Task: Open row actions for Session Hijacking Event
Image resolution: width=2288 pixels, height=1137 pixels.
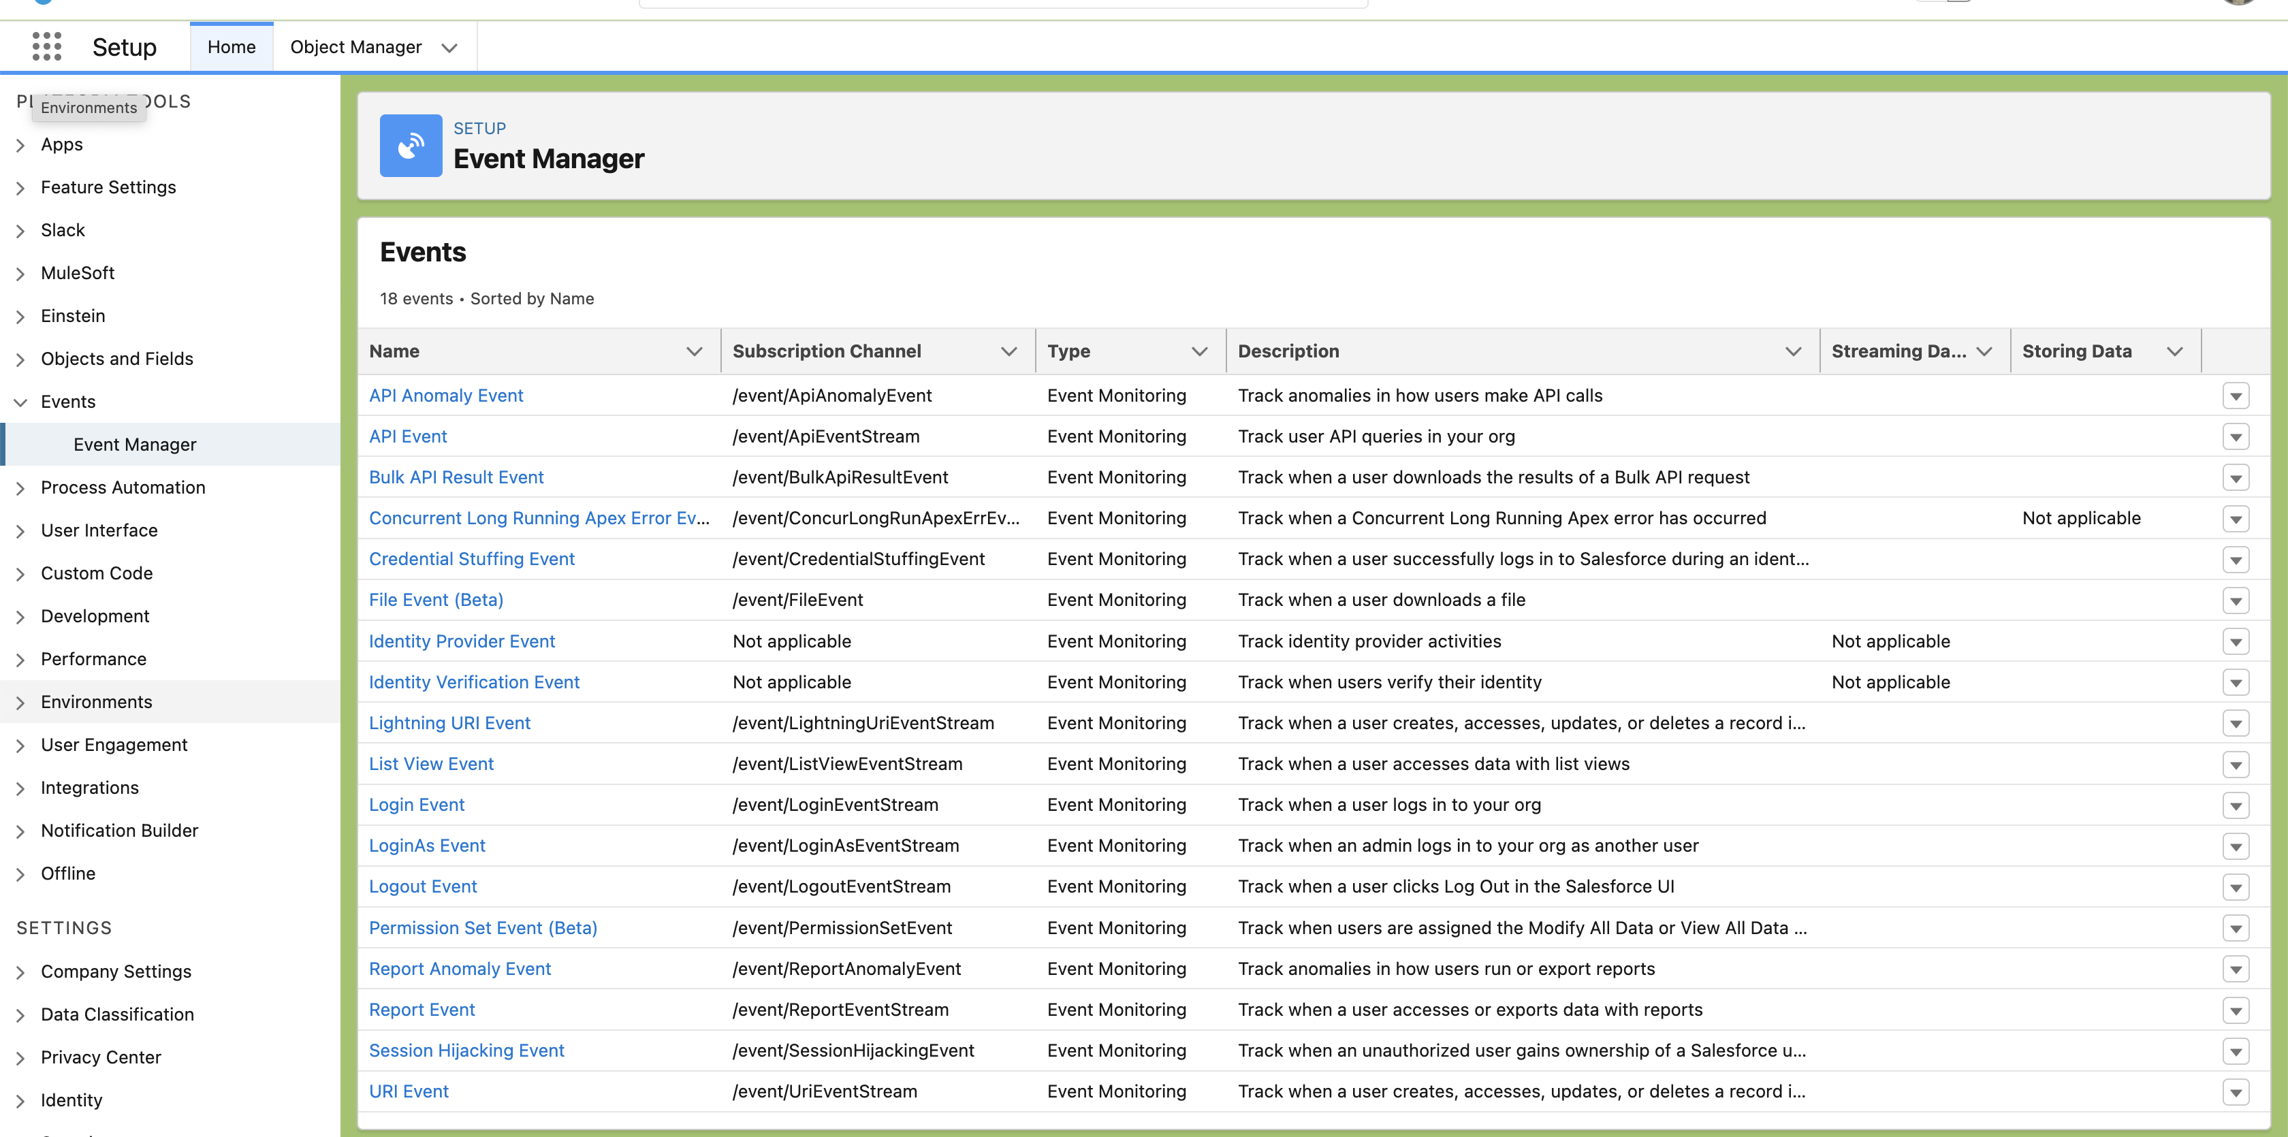Action: pyautogui.click(x=2235, y=1052)
